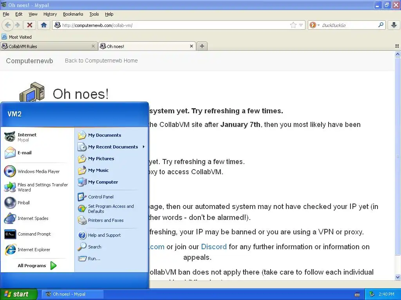Open the History menu
Viewport: 401px width, 300px height.
tap(50, 14)
